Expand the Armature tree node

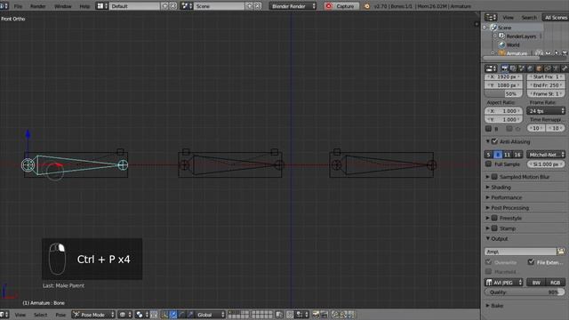tap(493, 53)
